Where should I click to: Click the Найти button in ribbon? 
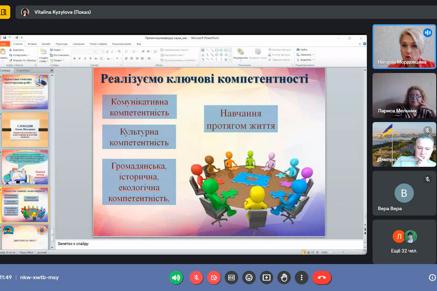(x=303, y=49)
